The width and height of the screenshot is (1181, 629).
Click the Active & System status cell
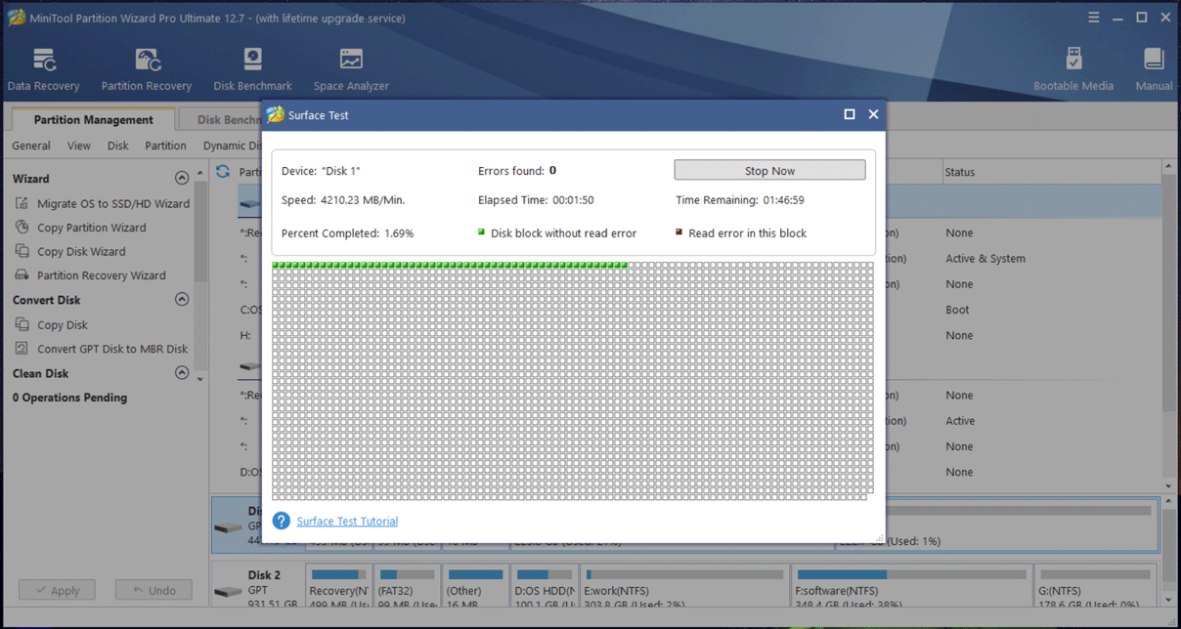984,259
